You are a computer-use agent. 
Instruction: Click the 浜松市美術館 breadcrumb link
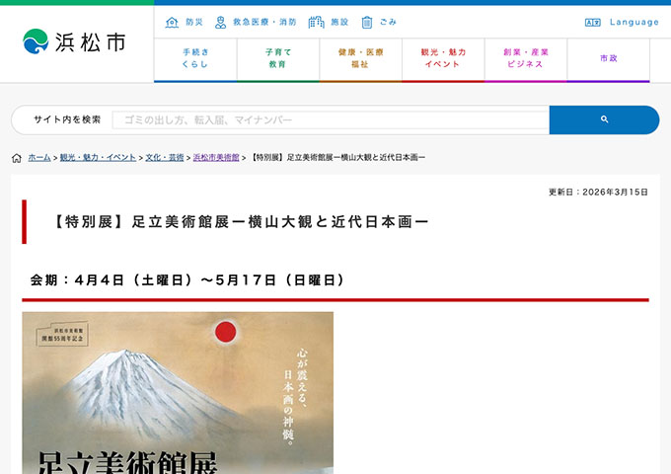tap(216, 158)
